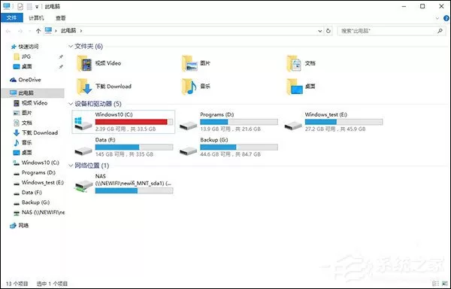The height and width of the screenshot is (289, 451).
Task: Click the properties icon in title bar
Action: click(20, 6)
